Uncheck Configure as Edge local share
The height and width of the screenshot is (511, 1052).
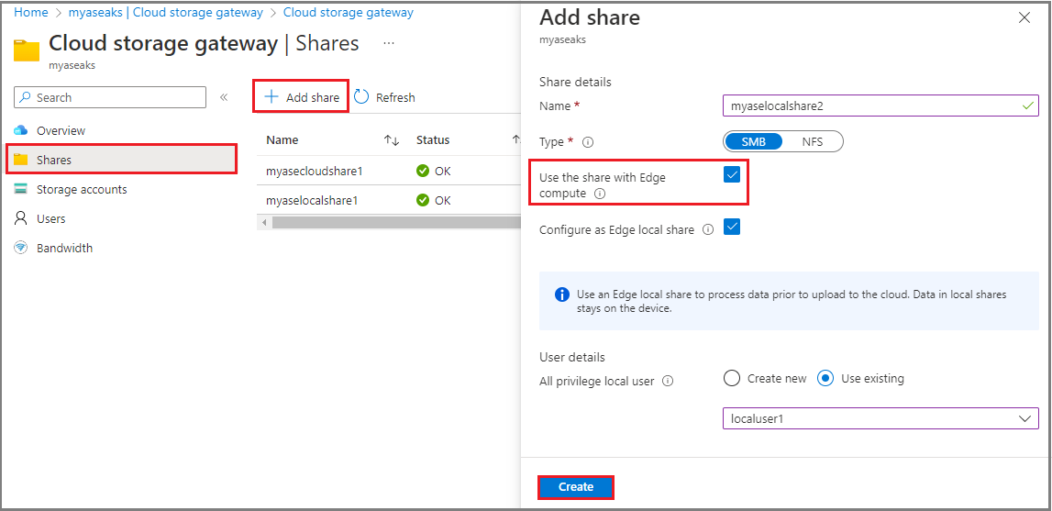pyautogui.click(x=732, y=227)
